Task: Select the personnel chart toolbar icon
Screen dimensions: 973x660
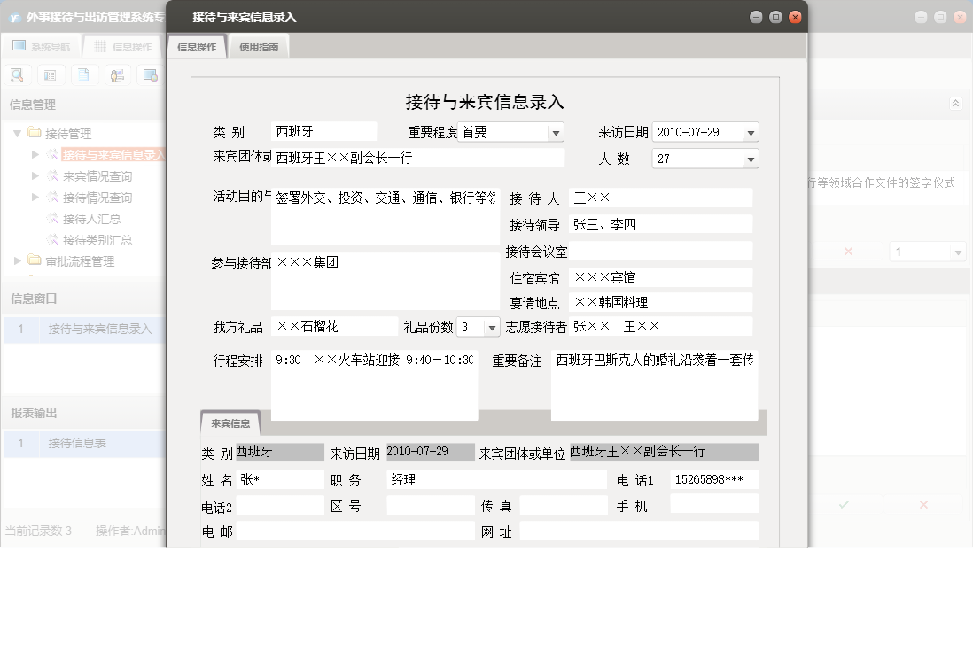Action: [117, 74]
